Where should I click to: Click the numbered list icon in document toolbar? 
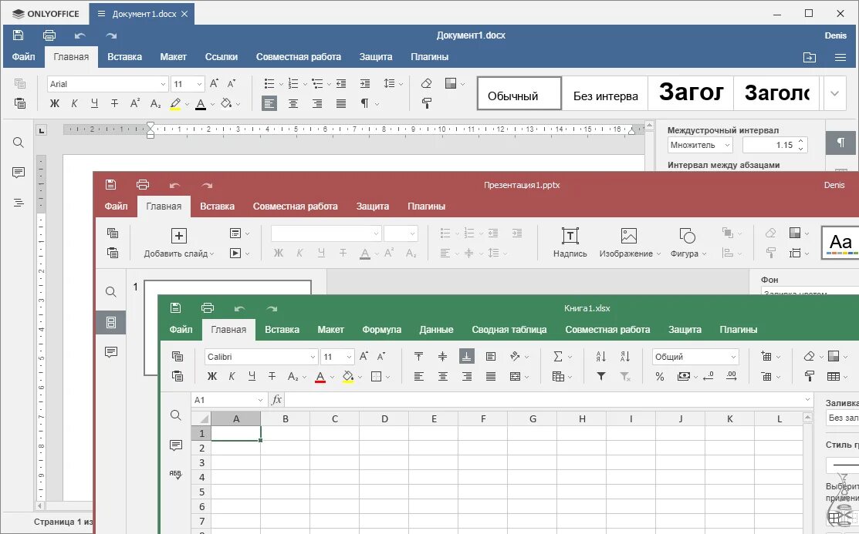(x=293, y=84)
